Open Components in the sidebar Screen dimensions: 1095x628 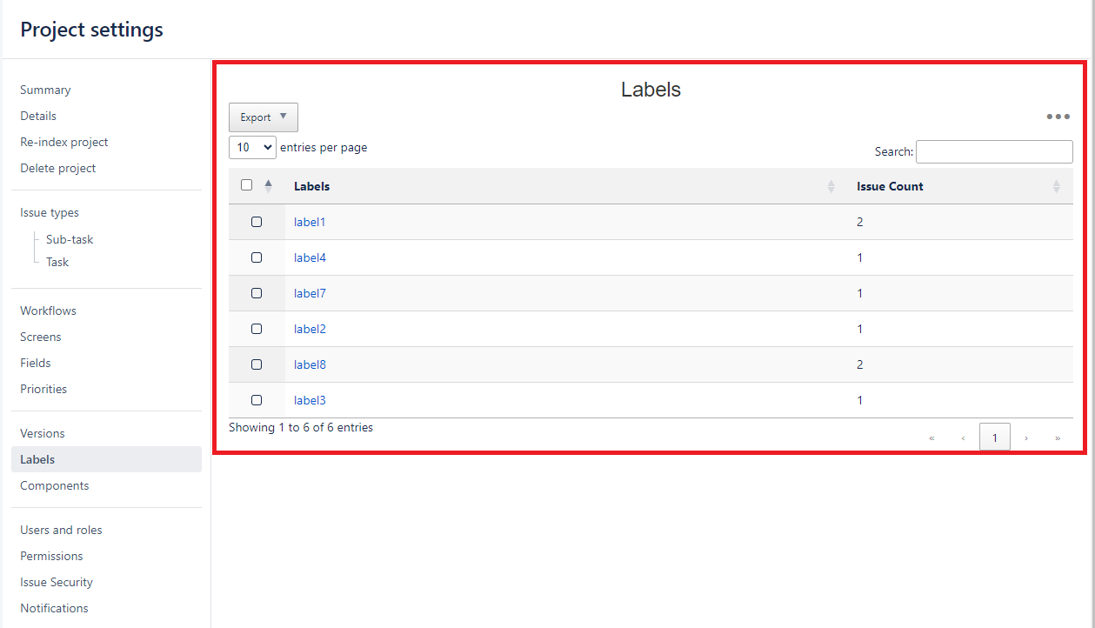54,485
